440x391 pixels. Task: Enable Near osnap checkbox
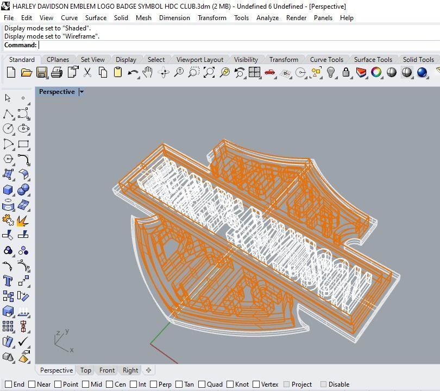tap(32, 384)
